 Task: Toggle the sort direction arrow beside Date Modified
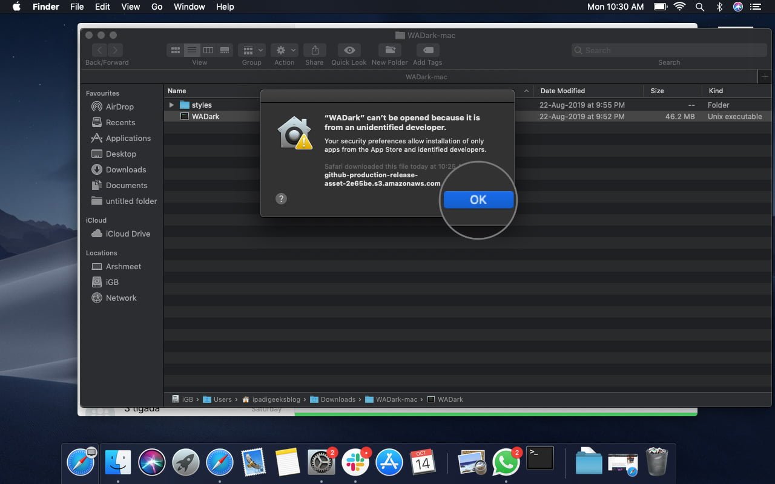526,91
